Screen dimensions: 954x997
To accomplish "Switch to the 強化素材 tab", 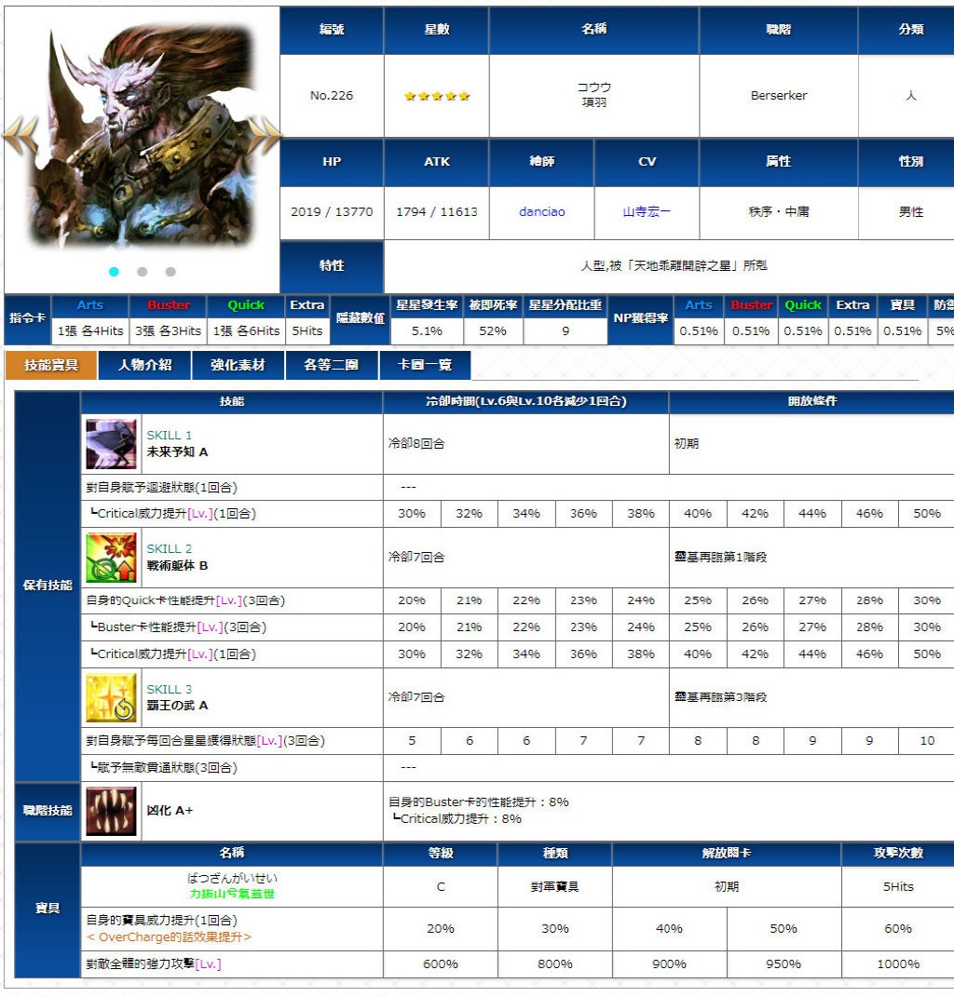I will (x=238, y=365).
